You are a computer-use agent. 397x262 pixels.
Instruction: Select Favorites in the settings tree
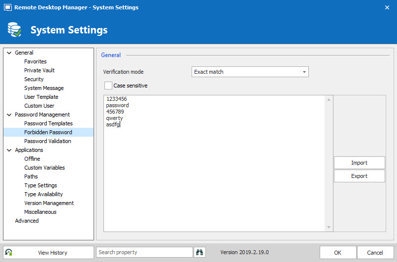35,61
